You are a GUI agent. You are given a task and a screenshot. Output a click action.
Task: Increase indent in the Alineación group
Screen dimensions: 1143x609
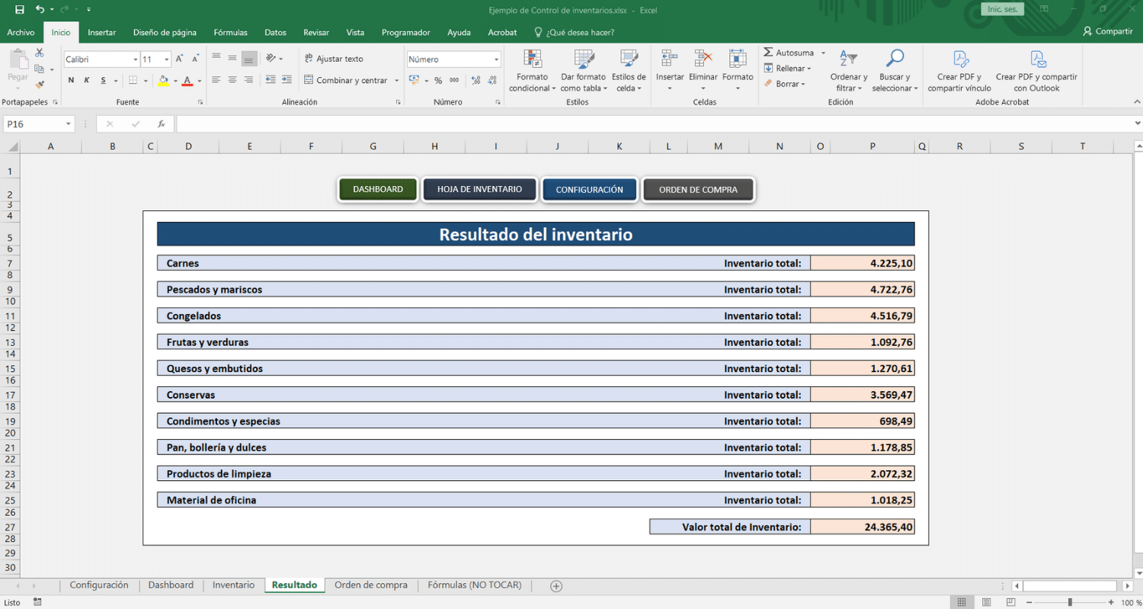click(287, 79)
